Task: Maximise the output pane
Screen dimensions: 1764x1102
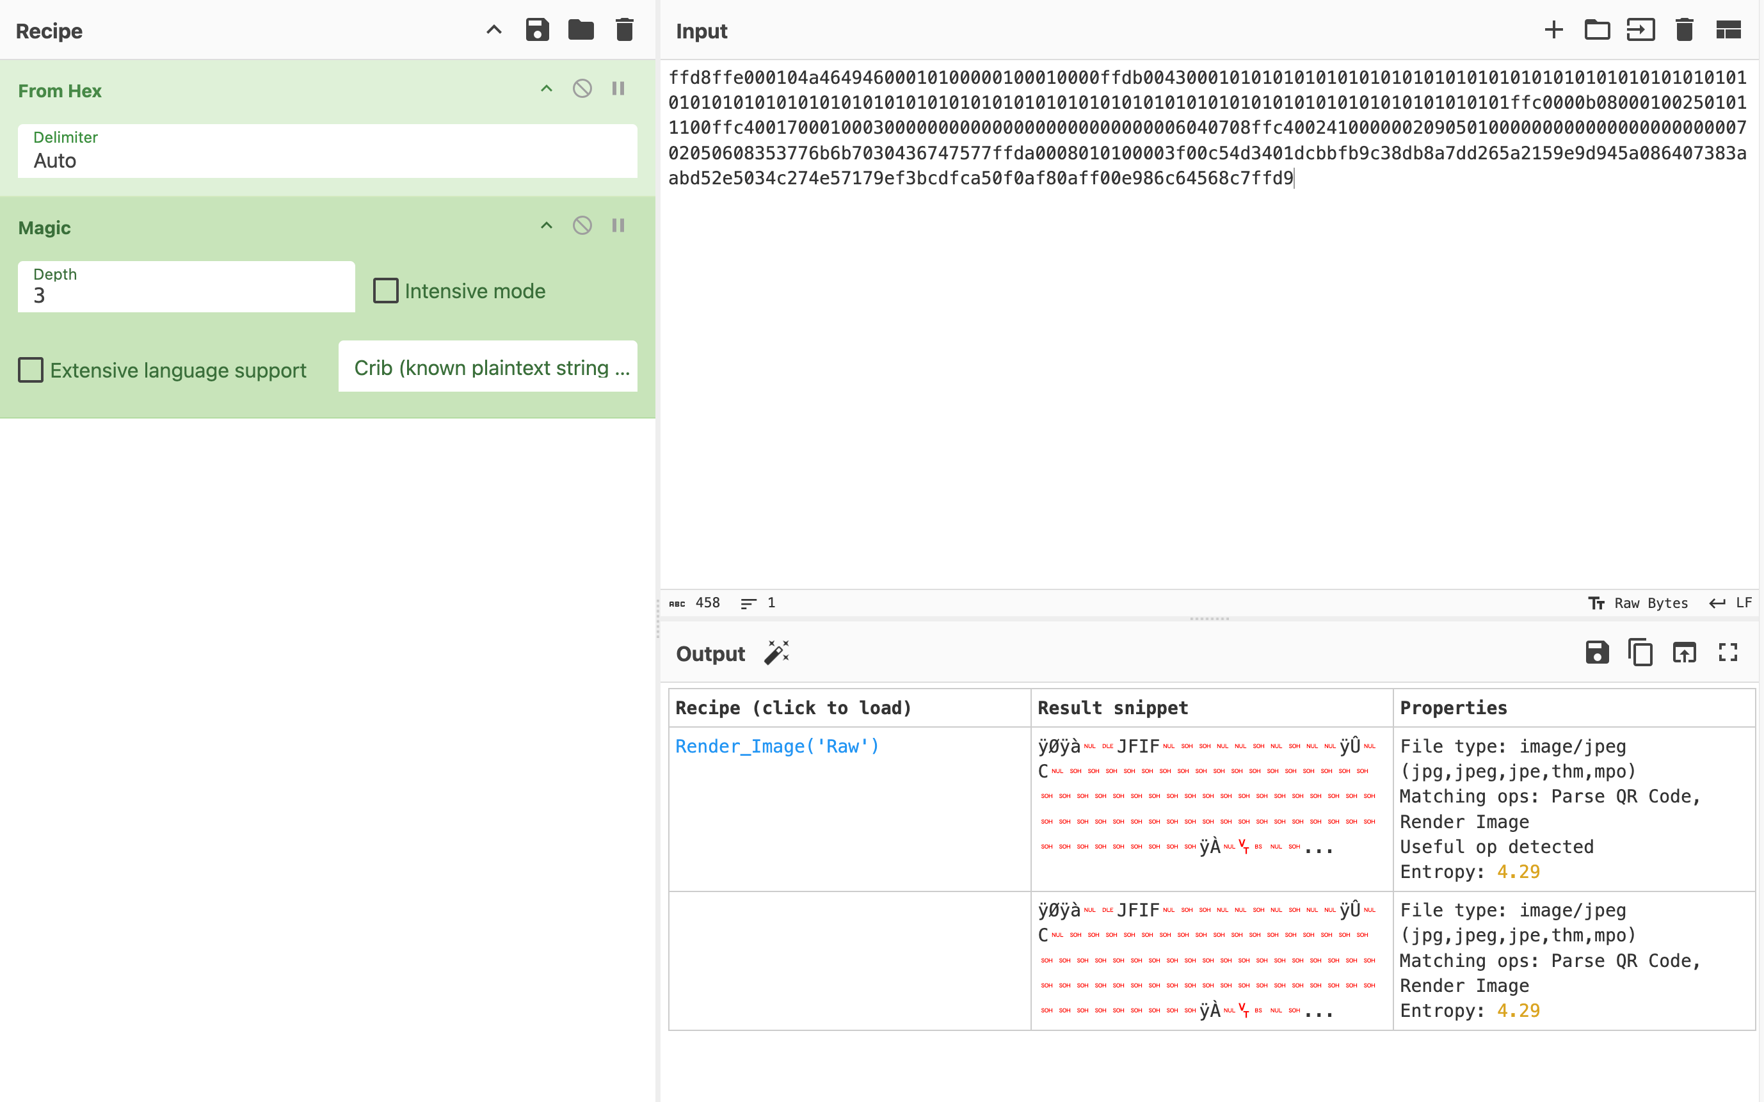Action: tap(1728, 652)
